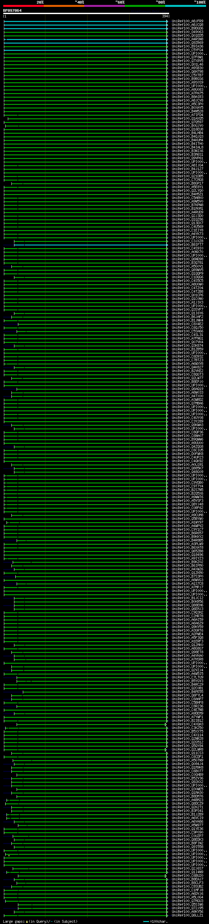Viewport: 209px width, 924px height.
Task: Select hit UniRef100_C3JXZ8
Action: click(187, 241)
